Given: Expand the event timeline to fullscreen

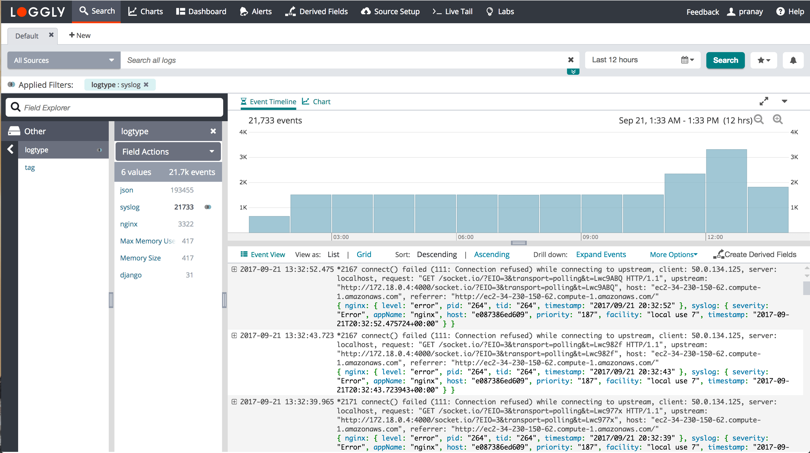Looking at the screenshot, I should pos(764,101).
